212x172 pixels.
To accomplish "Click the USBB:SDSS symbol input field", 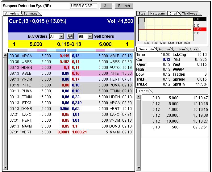I will (x=83, y=6).
